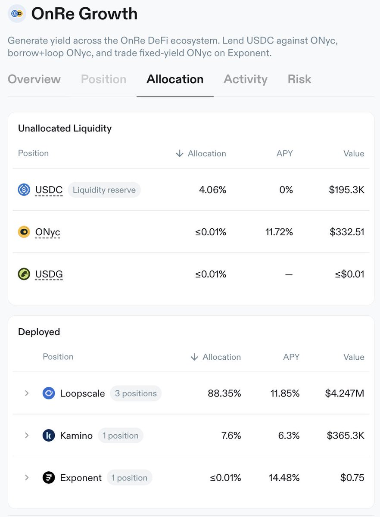Go to the Risk tab
The width and height of the screenshot is (380, 517).
(299, 79)
